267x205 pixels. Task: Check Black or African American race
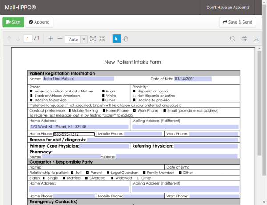click(x=31, y=96)
